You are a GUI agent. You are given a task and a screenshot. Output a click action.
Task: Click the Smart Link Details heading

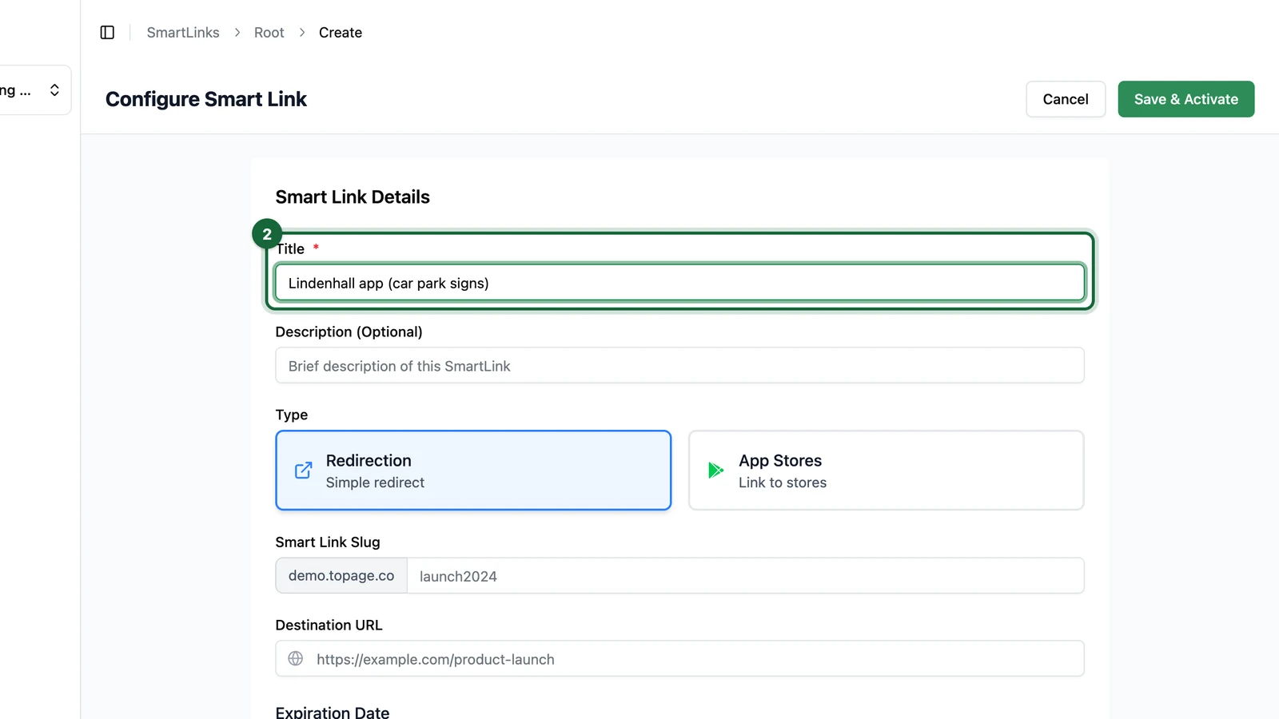353,197
